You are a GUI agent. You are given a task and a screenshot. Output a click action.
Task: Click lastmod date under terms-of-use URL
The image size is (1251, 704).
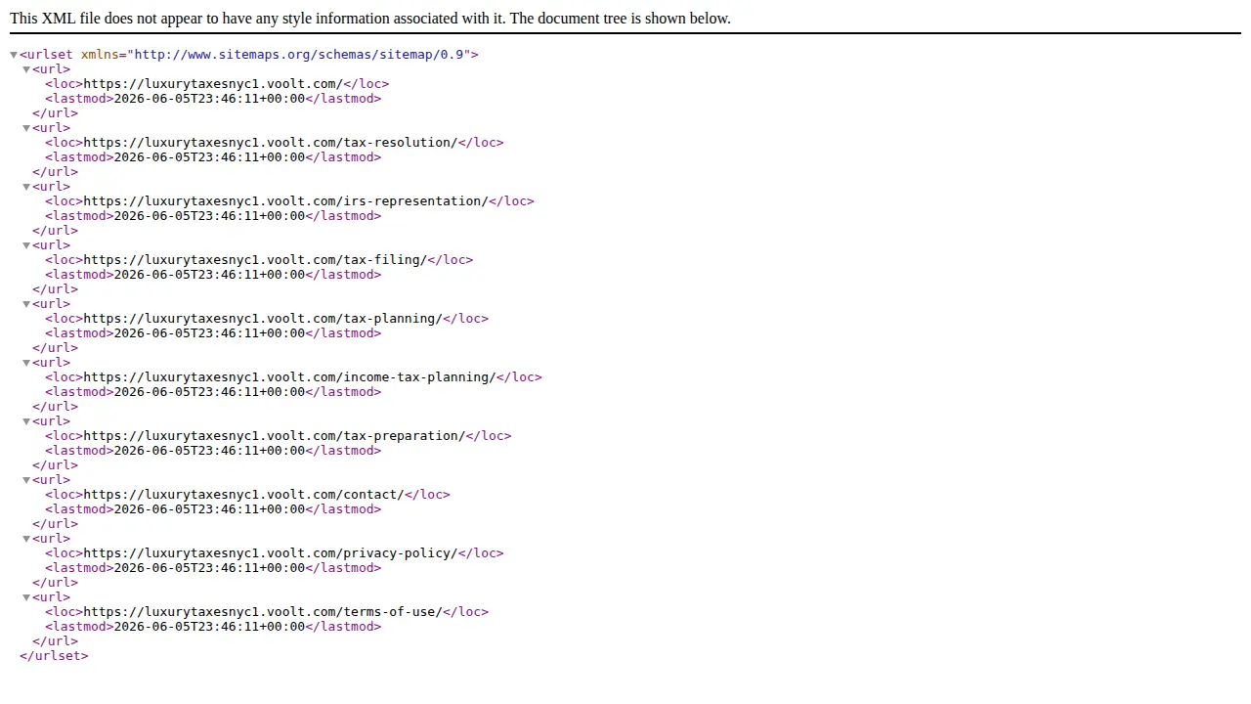[x=209, y=627]
